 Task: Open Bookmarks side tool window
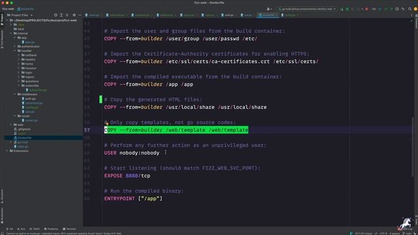2,216
